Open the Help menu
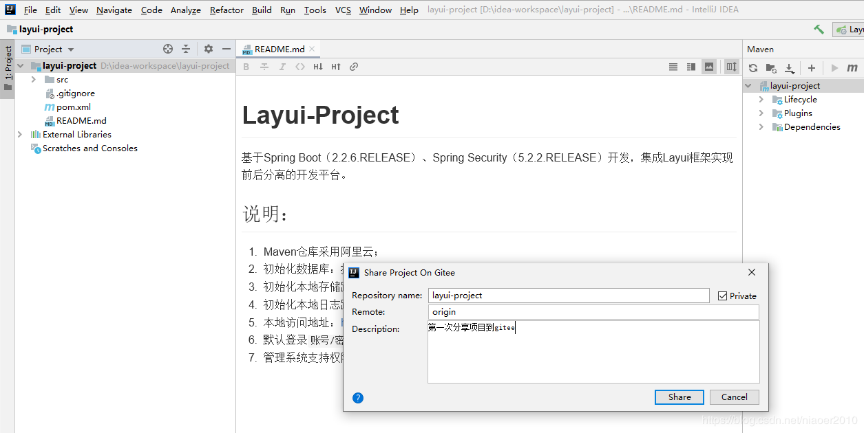The image size is (864, 433). click(409, 10)
